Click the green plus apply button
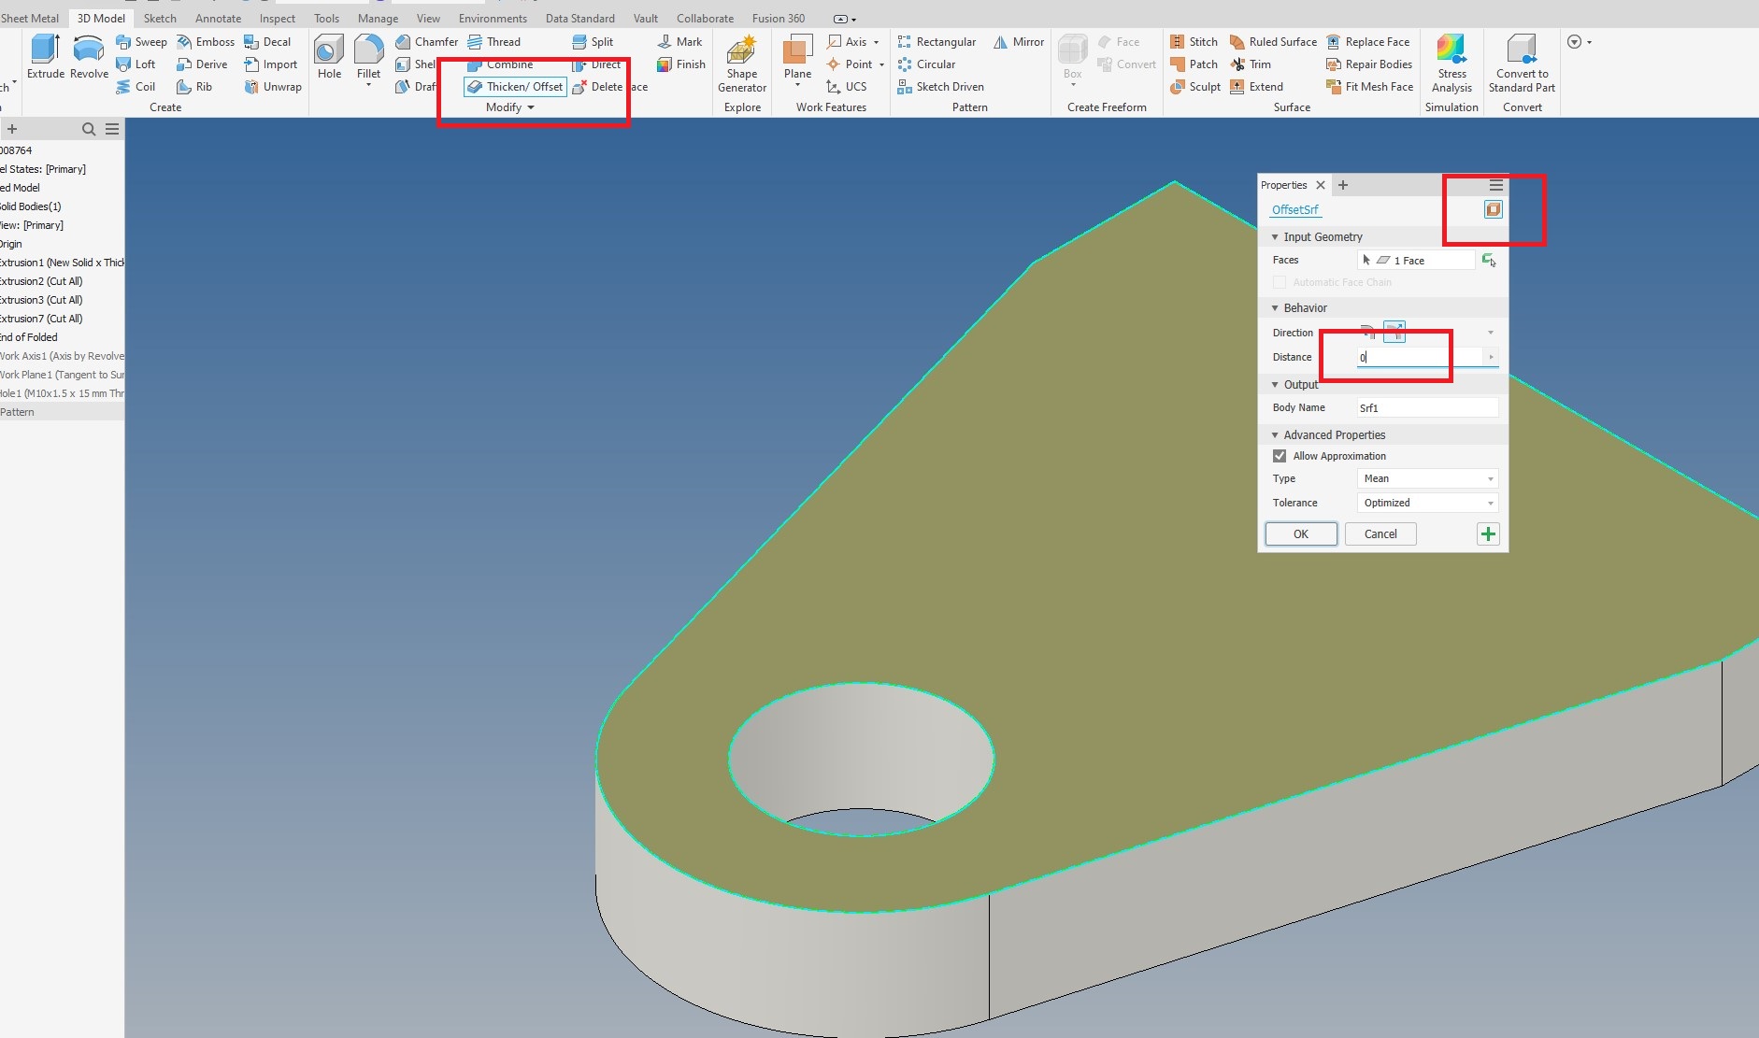The image size is (1759, 1038). 1488,534
